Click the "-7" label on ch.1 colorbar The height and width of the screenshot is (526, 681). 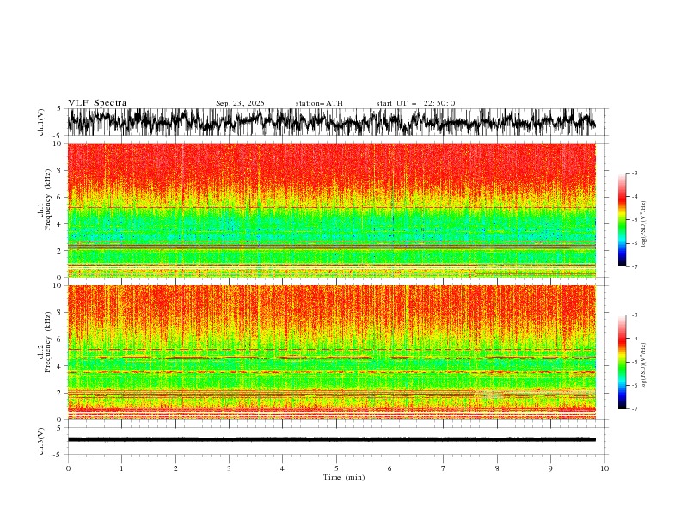point(634,266)
